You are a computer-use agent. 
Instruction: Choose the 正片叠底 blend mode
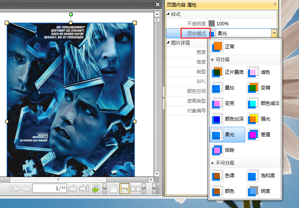(x=227, y=72)
